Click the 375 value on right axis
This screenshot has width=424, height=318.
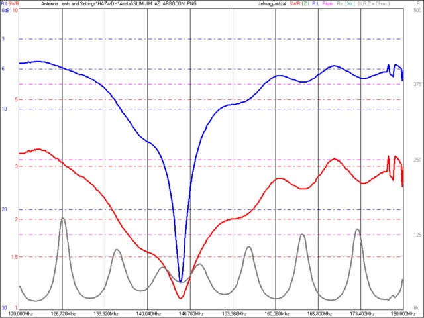tap(416, 84)
